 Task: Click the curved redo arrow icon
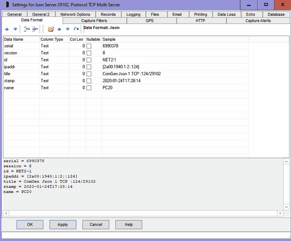76,29
